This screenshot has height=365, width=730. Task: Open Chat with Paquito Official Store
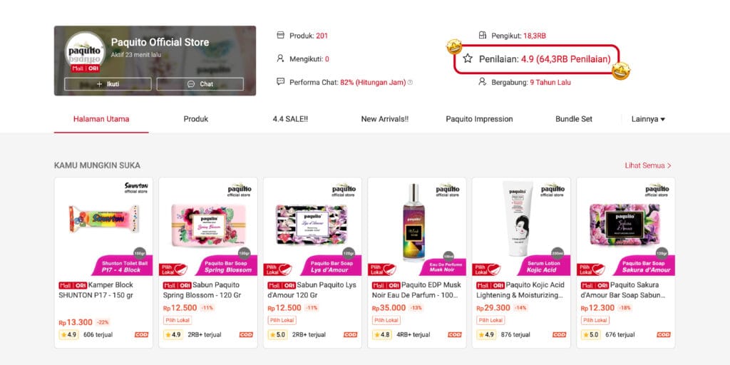click(200, 84)
